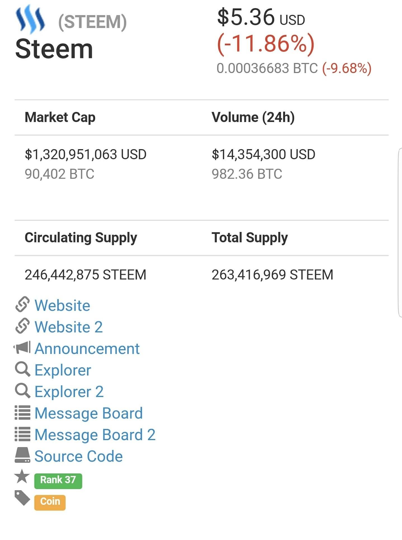The image size is (402, 540).
Task: Click the list icon beside Message Board 2
Action: pyautogui.click(x=22, y=434)
